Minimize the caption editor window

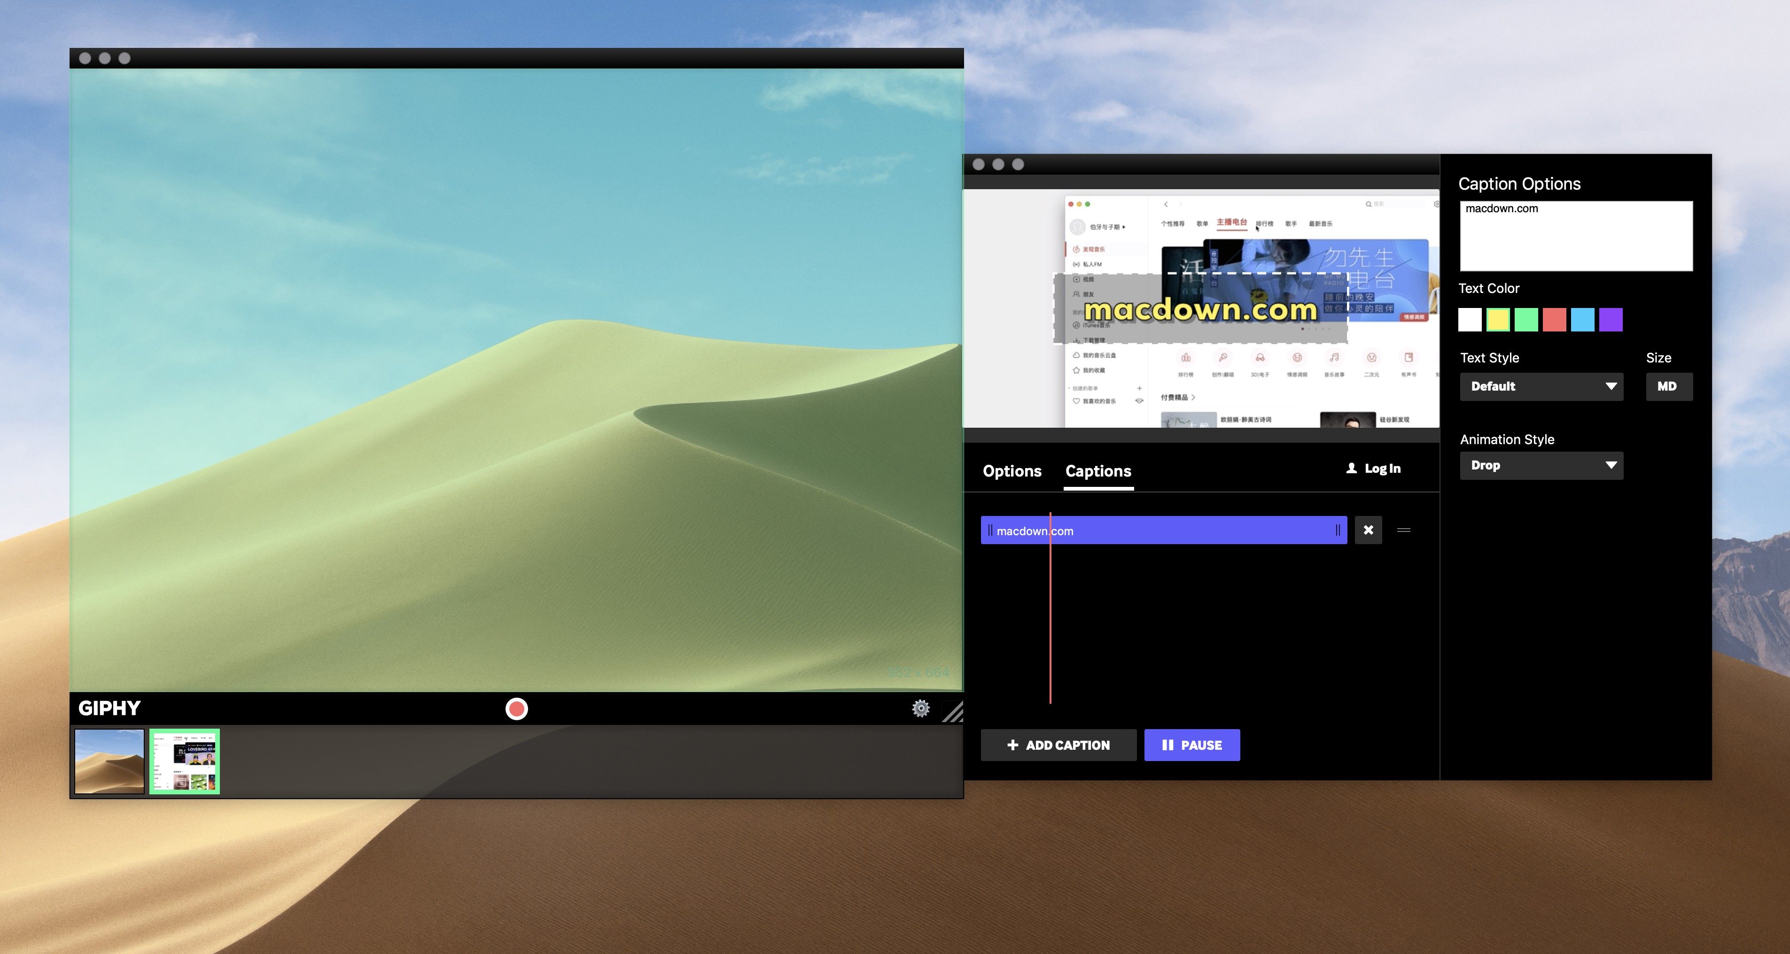coord(998,164)
